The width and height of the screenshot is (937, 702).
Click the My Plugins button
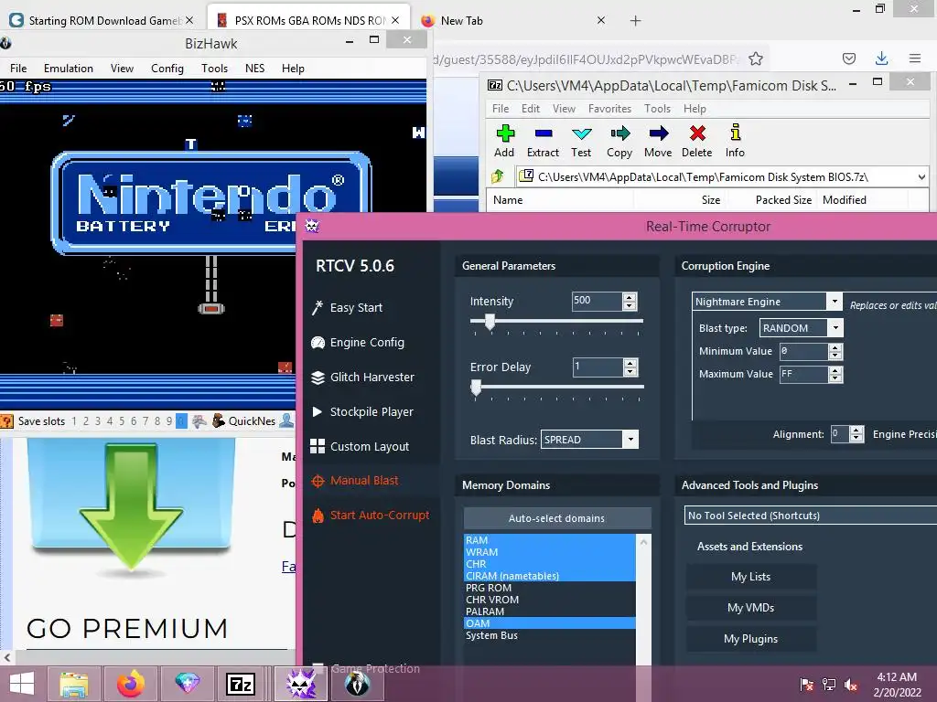[751, 639]
